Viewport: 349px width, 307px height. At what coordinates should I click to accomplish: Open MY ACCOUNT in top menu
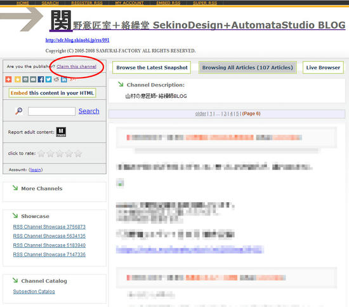[x=129, y=3]
